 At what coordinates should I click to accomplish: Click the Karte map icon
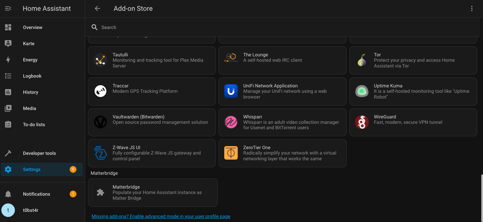8,44
